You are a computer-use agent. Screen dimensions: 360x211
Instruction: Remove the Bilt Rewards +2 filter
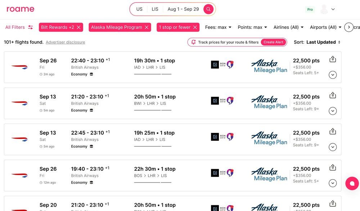point(79,27)
